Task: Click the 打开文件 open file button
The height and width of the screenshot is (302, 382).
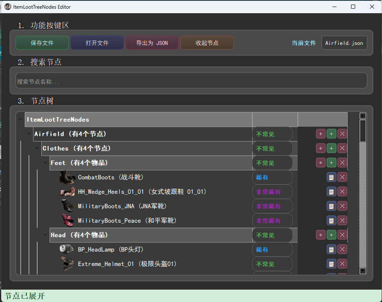Action: (97, 43)
